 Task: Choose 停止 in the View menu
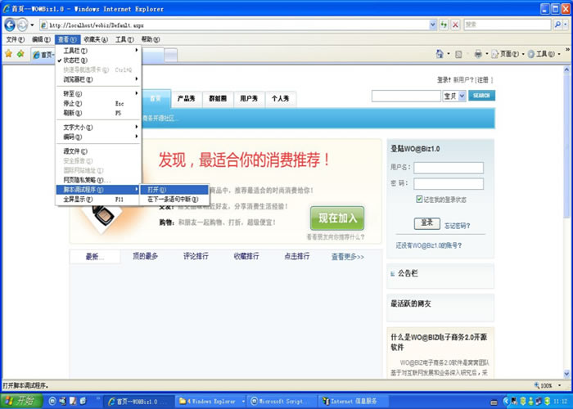[98, 104]
